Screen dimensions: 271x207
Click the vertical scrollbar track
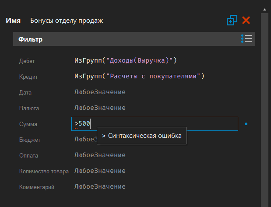[x=264, y=109]
